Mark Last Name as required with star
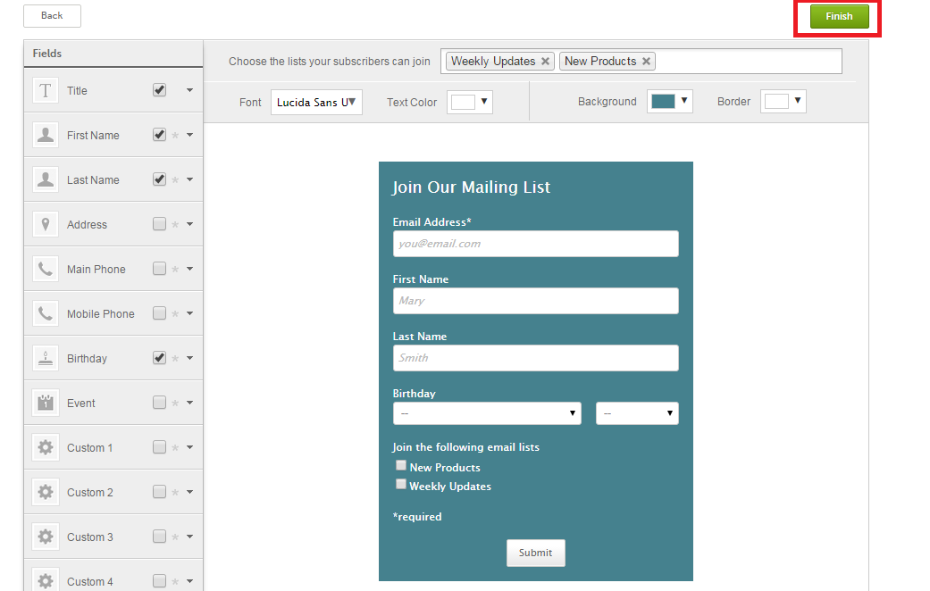This screenshot has height=591, width=930. pyautogui.click(x=175, y=179)
